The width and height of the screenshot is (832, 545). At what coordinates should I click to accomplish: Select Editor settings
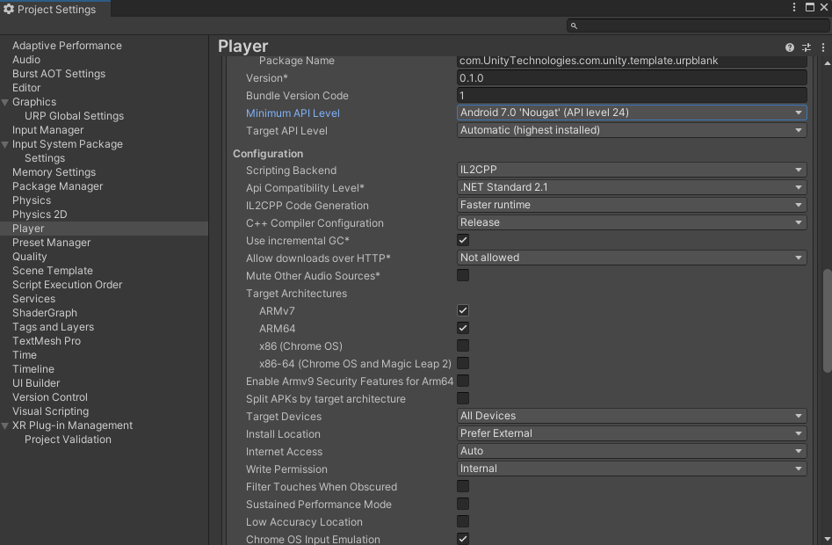[x=26, y=88]
